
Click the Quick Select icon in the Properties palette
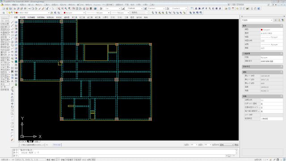(x=282, y=20)
